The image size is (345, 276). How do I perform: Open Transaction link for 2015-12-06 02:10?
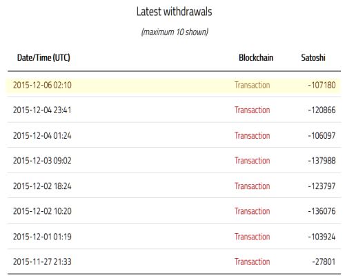click(x=252, y=85)
